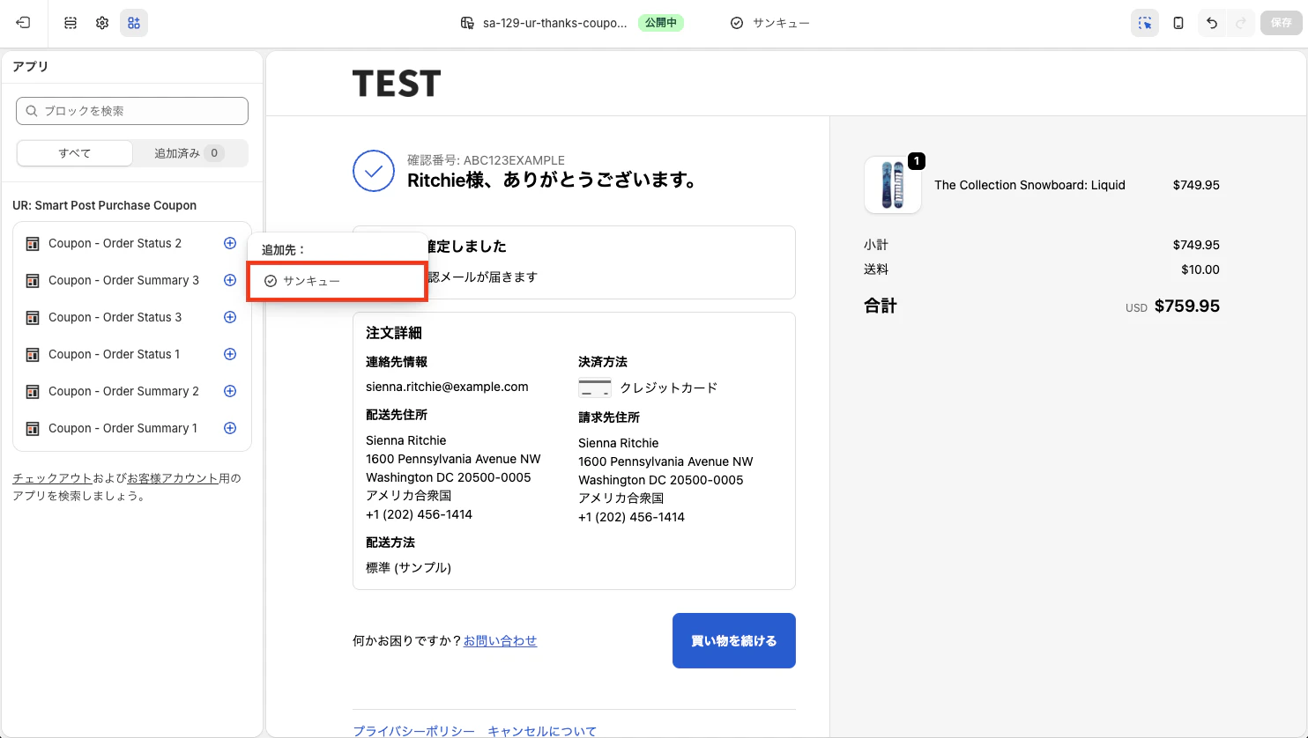Open the settings gear icon
The height and width of the screenshot is (738, 1308).
102,23
